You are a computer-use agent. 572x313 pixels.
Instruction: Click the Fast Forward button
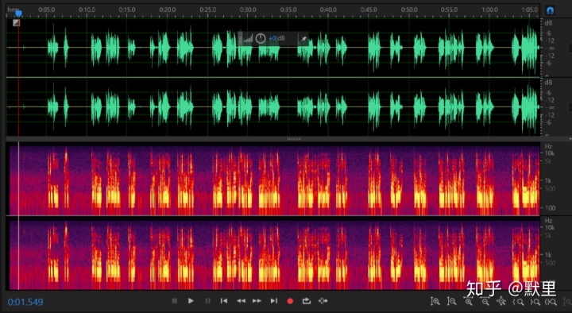(257, 301)
